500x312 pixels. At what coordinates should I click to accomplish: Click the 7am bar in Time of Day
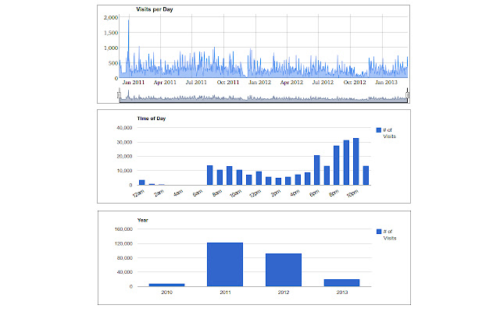coord(210,175)
